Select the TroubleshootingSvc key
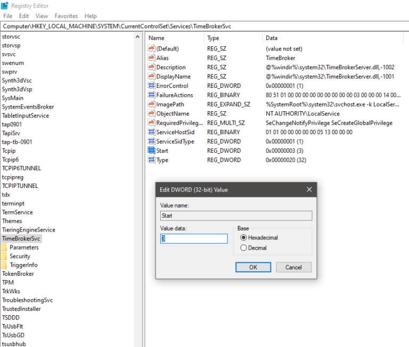409x347 pixels. 27,300
